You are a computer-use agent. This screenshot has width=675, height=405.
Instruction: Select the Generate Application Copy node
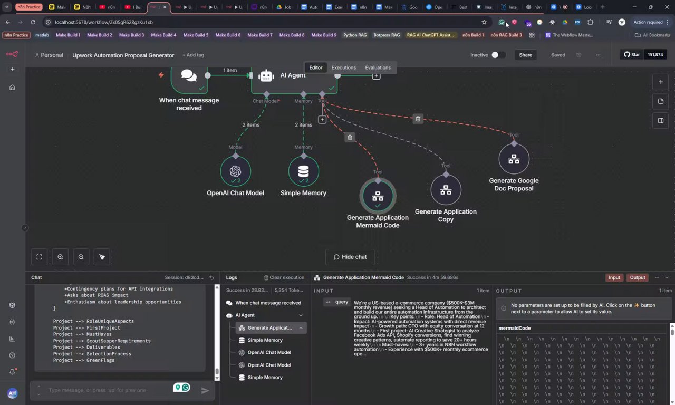coord(446,190)
